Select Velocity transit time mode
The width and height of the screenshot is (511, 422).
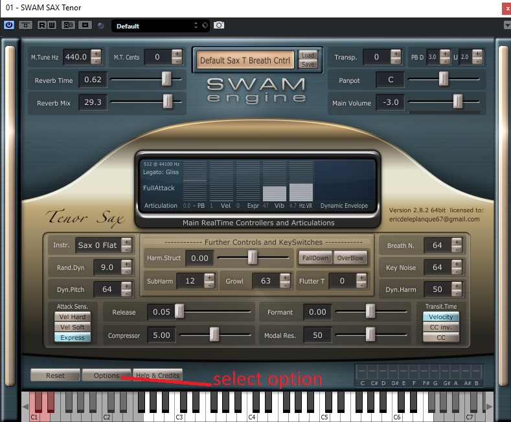[440, 317]
